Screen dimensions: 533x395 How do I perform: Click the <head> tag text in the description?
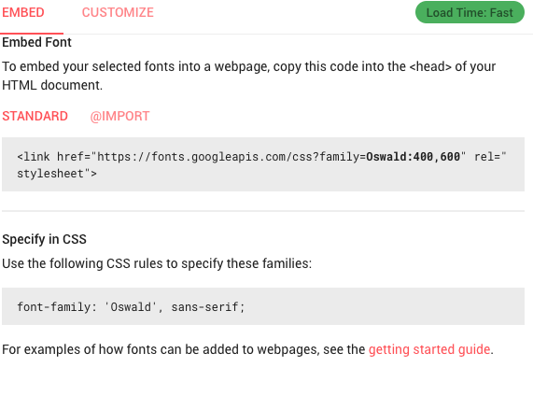(430, 66)
